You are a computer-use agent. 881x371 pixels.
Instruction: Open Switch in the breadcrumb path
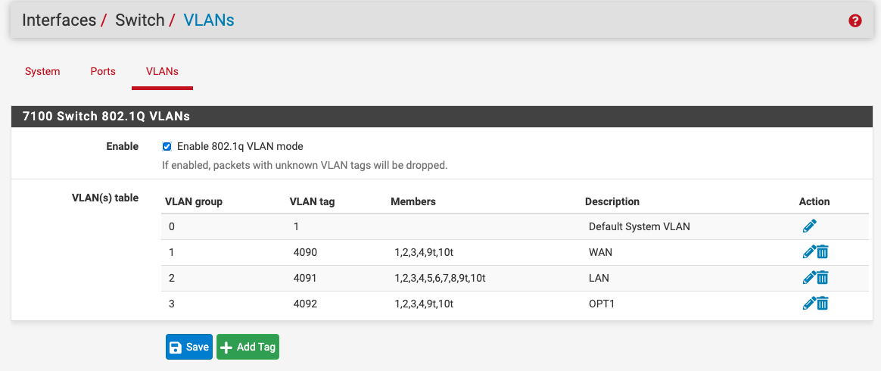pos(140,20)
